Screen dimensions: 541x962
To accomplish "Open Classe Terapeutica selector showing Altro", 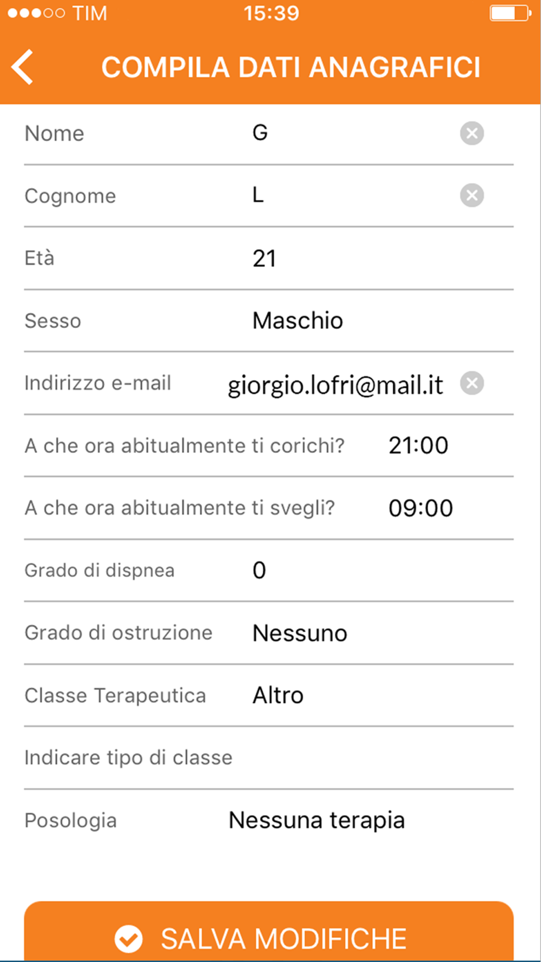I will [278, 695].
